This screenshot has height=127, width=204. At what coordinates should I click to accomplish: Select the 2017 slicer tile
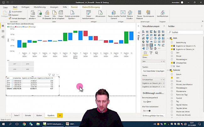pos(14,63)
